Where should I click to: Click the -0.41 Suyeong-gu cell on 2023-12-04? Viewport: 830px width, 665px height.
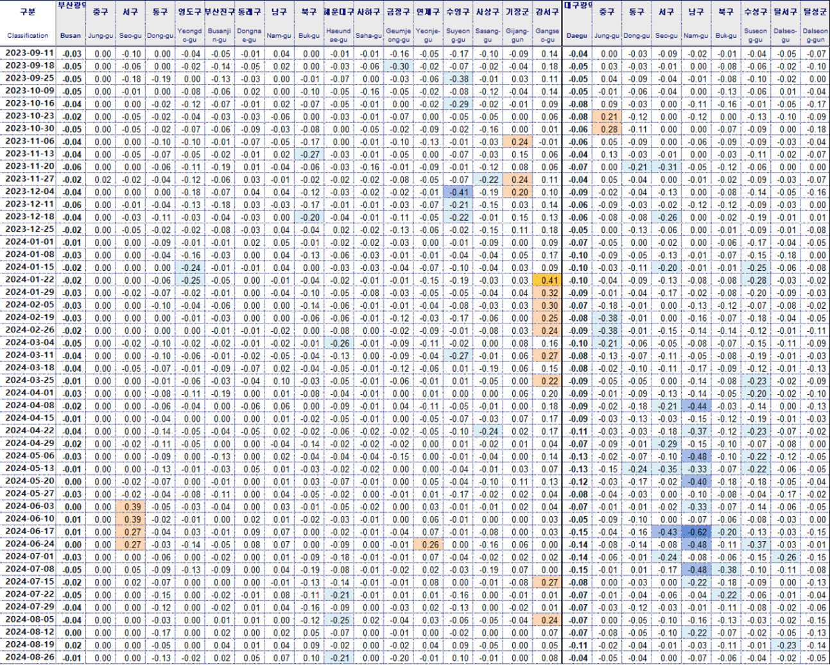[x=458, y=192]
